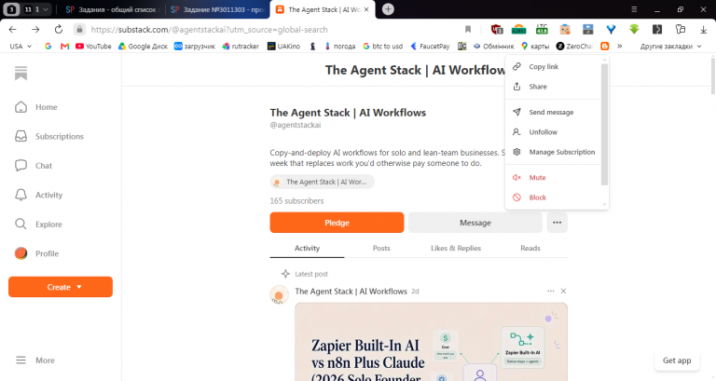Screen dimensions: 716x381
Task: Open the Activity notifications bell
Action: (x=38, y=195)
